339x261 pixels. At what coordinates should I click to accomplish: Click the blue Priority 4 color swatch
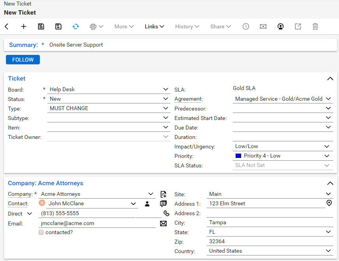click(x=238, y=156)
